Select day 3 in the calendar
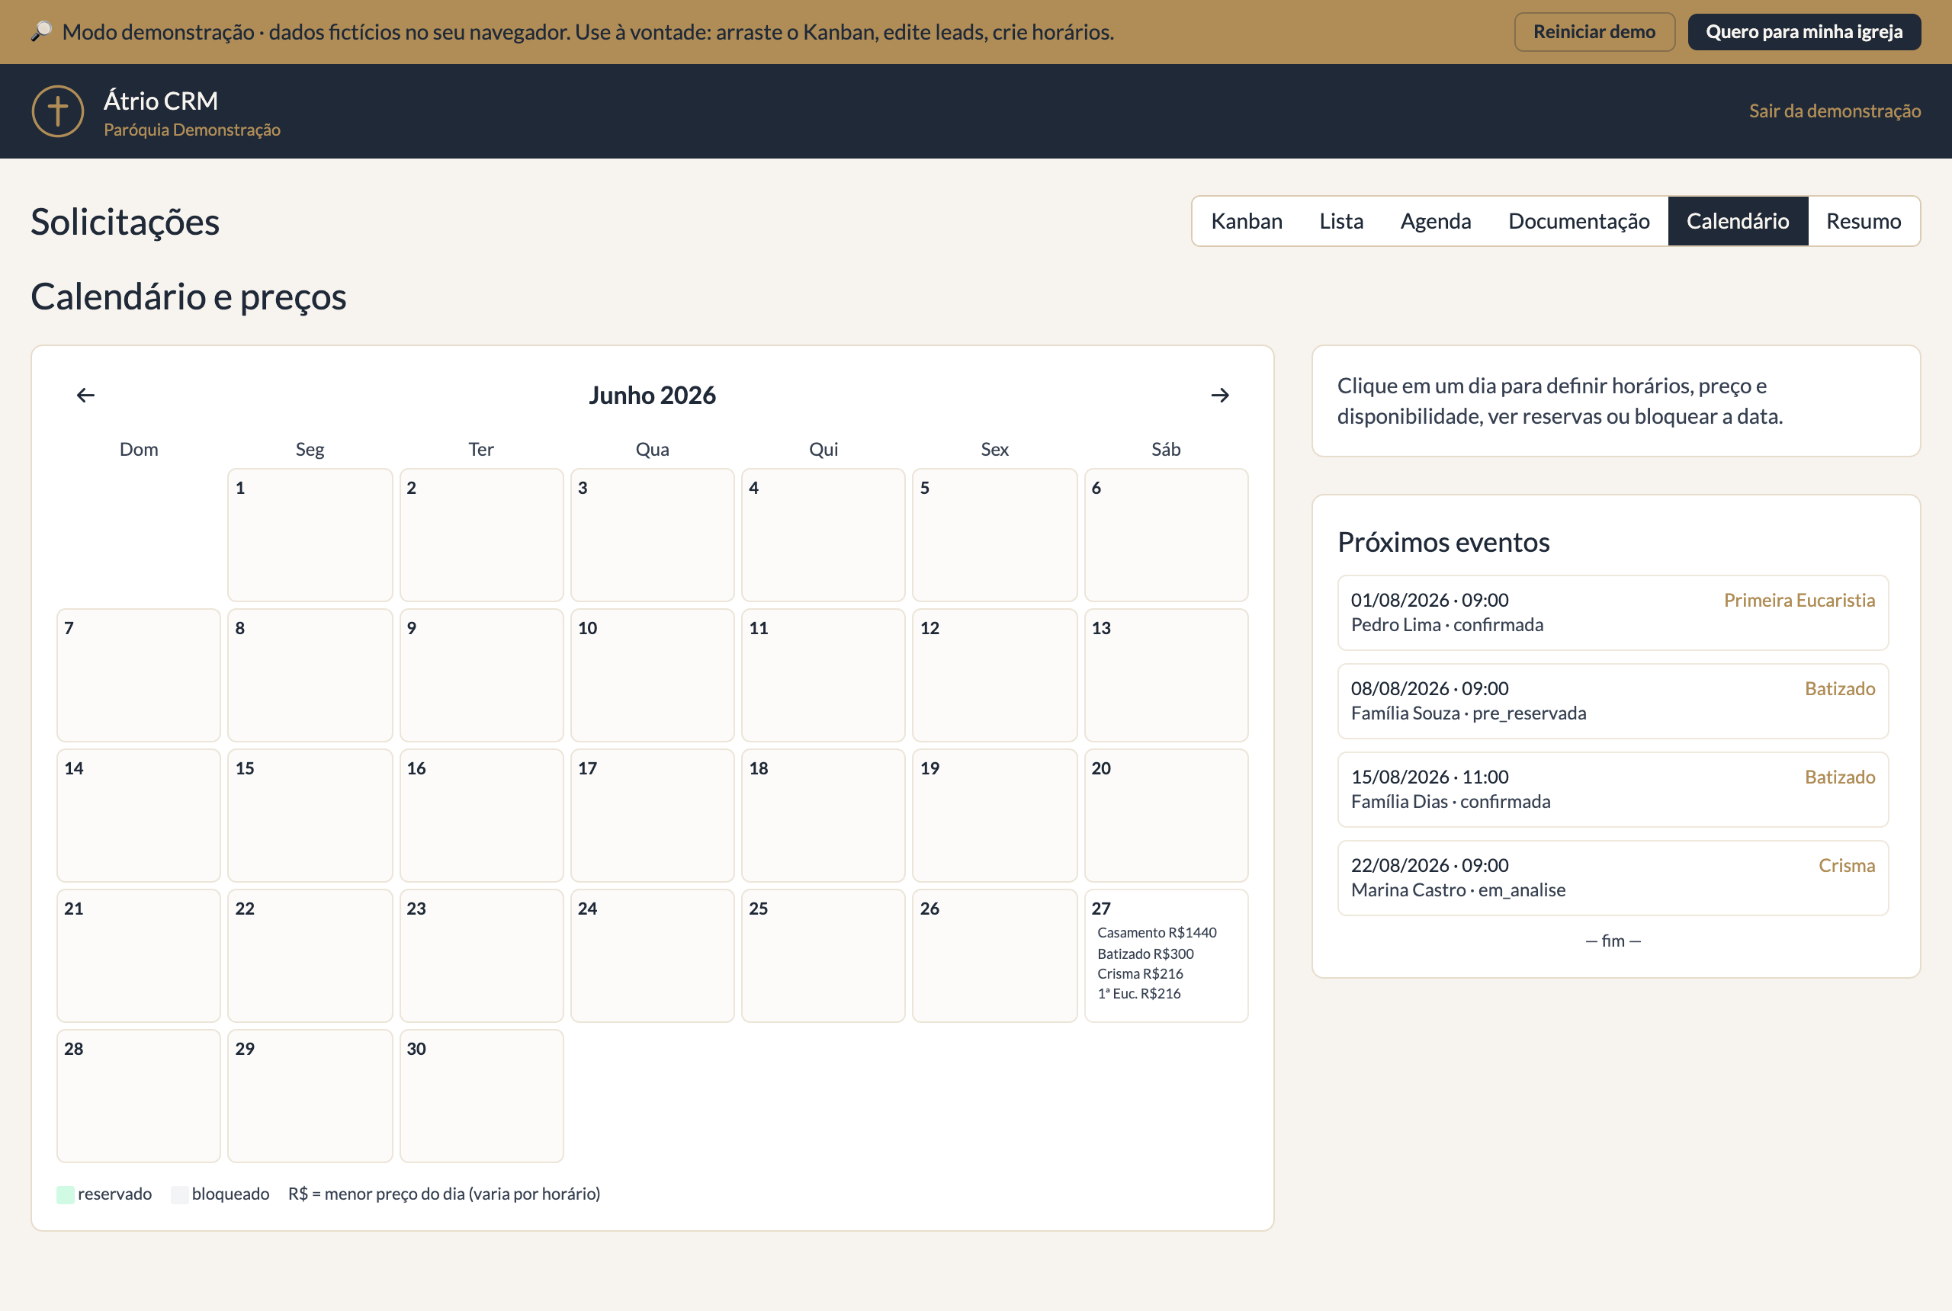This screenshot has width=1952, height=1311. 653,535
